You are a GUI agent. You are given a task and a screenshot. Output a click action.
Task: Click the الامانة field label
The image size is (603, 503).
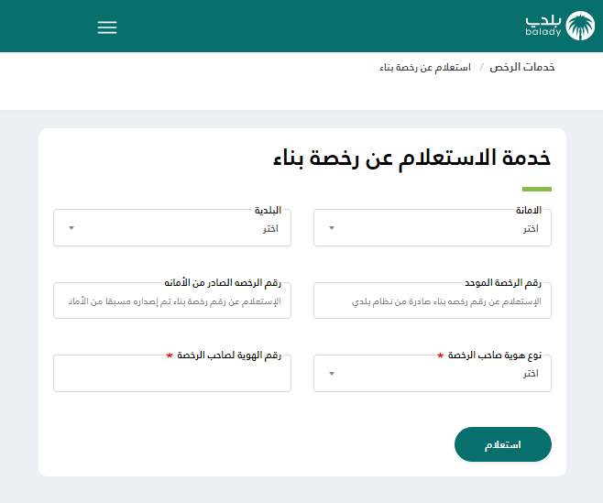[535, 210]
